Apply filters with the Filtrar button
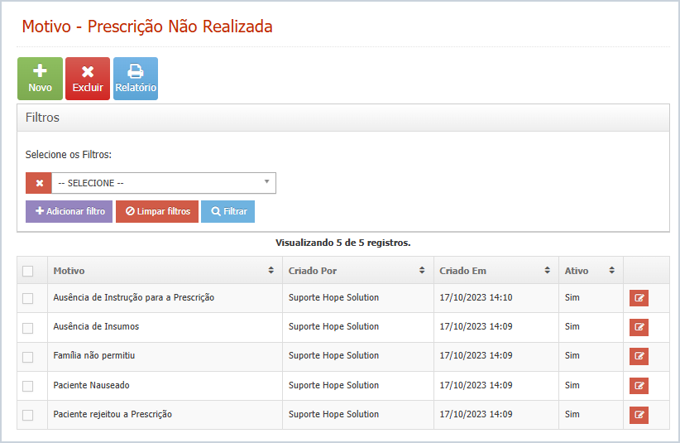The image size is (680, 443). tap(228, 211)
